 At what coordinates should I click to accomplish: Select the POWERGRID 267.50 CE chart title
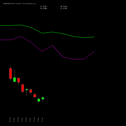click(x=20, y=4)
